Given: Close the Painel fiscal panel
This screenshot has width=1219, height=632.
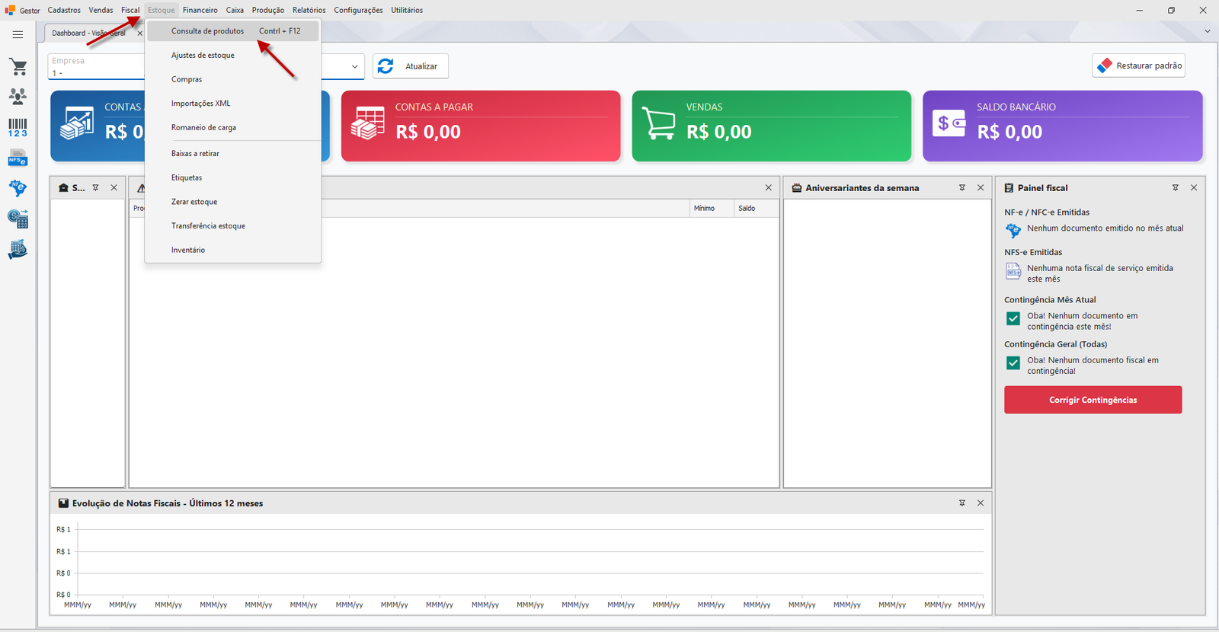Looking at the screenshot, I should pyautogui.click(x=1194, y=188).
